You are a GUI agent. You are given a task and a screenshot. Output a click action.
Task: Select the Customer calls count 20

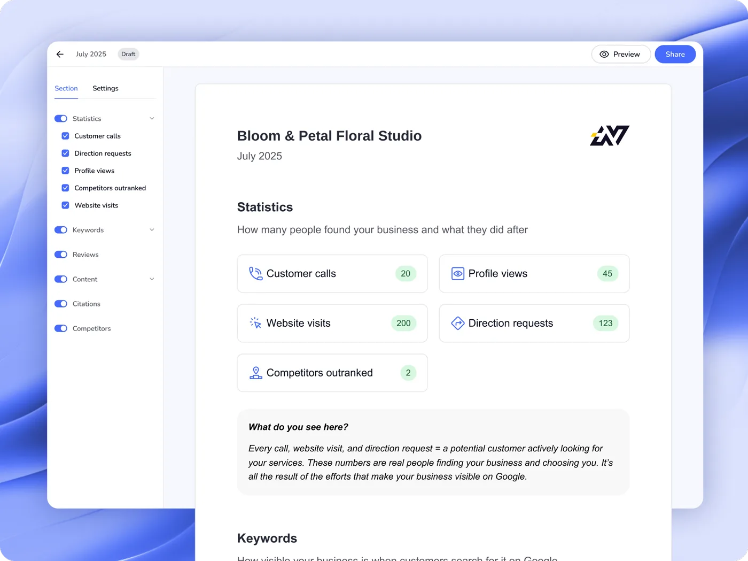pos(406,273)
